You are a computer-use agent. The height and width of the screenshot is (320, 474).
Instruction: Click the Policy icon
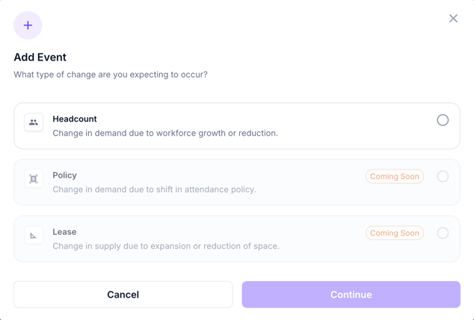pyautogui.click(x=34, y=179)
